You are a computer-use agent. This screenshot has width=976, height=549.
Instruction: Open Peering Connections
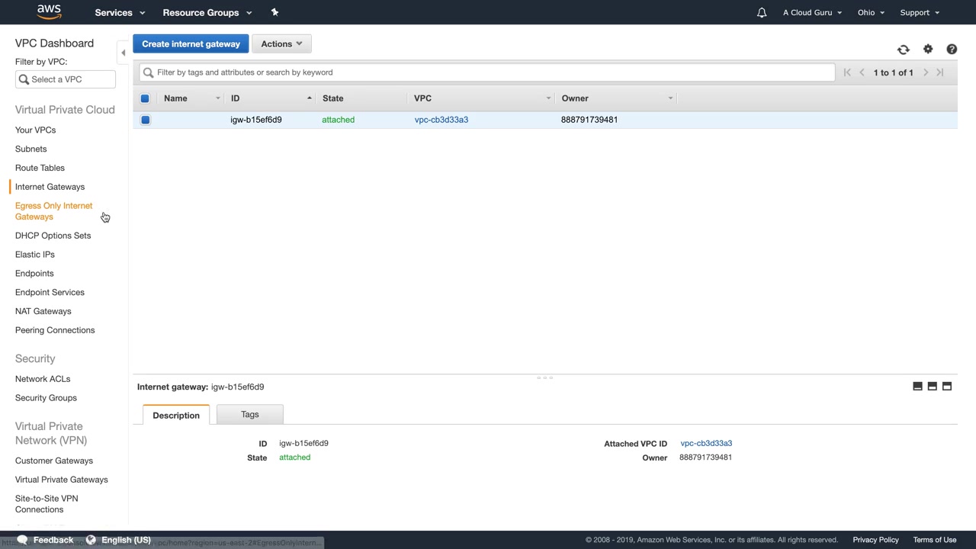(55, 330)
